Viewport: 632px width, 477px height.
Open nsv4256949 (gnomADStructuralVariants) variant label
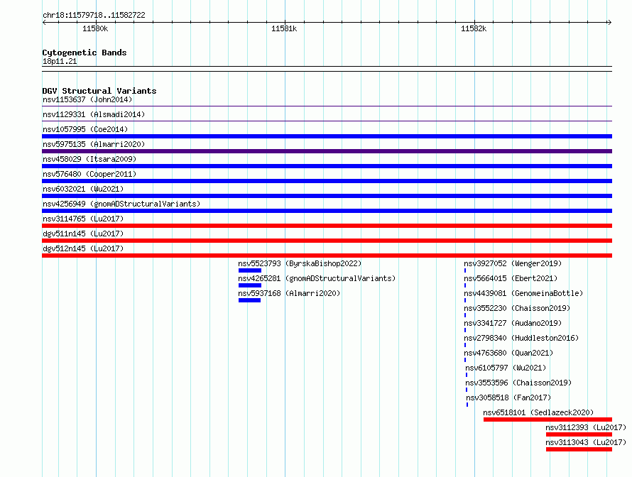(121, 204)
